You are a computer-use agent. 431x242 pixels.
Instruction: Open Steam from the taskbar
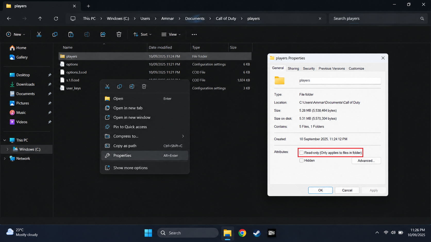(x=257, y=233)
